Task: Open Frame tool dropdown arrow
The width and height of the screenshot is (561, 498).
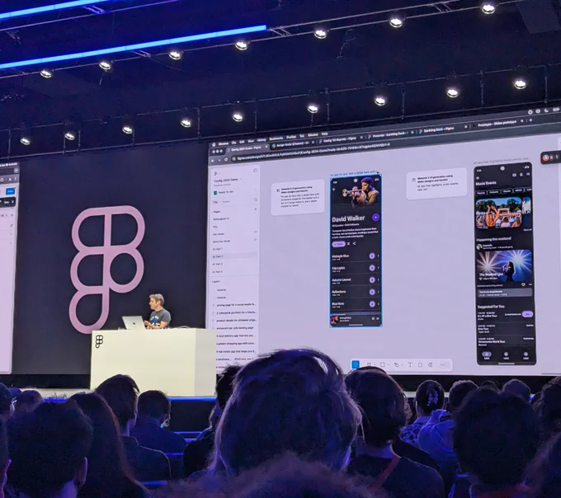Action: coord(375,365)
